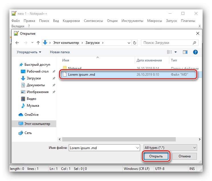This screenshot has height=181, width=212.
Task: Open the recent locations chevron beside Forward
Action: tap(32, 43)
